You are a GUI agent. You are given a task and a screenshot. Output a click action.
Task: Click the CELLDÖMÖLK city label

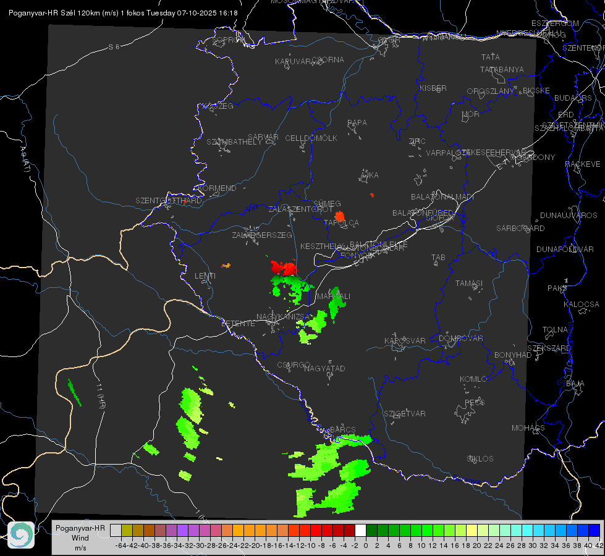pos(311,138)
